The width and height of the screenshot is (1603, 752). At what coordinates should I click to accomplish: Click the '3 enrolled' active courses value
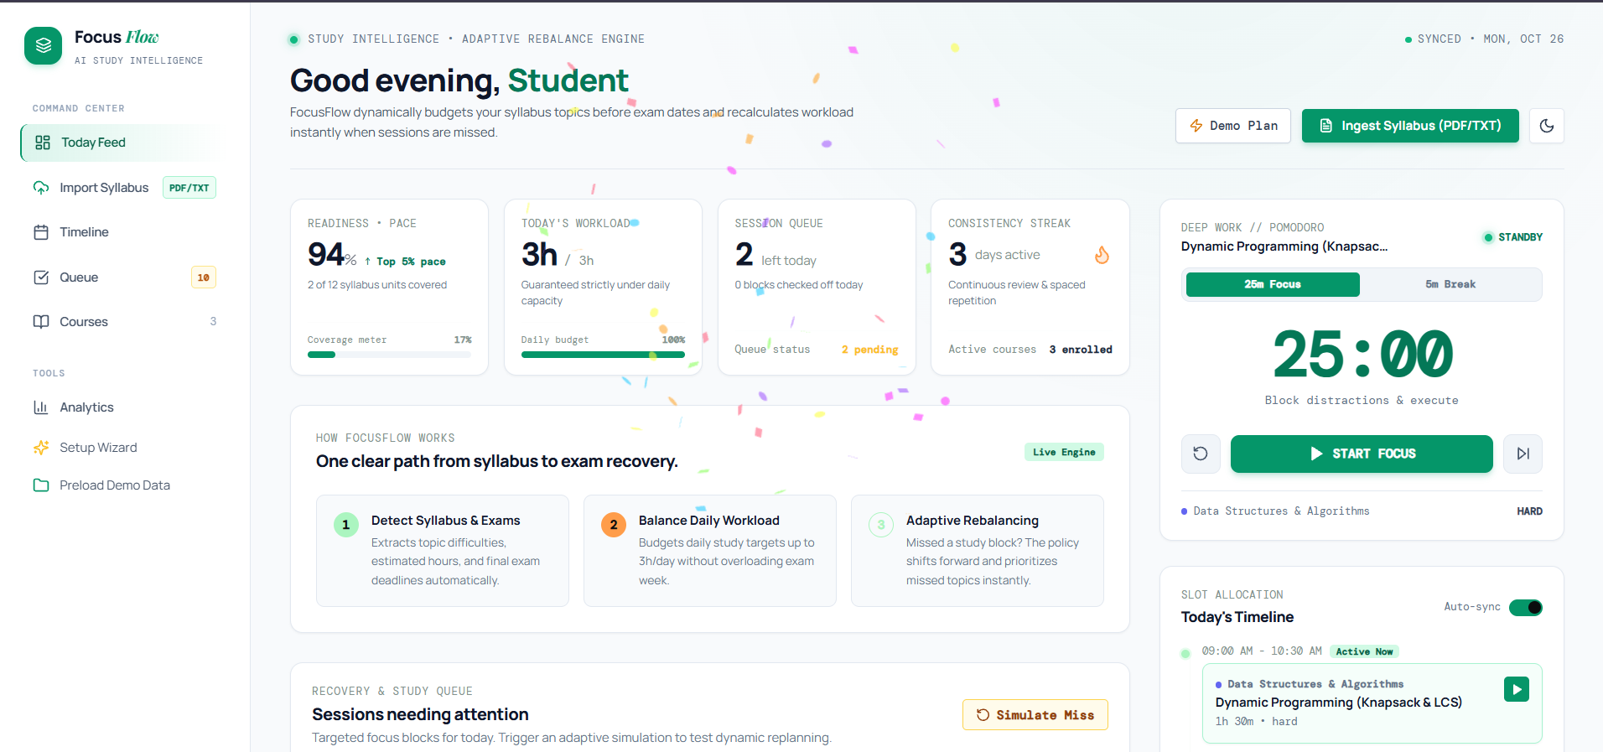pos(1081,350)
